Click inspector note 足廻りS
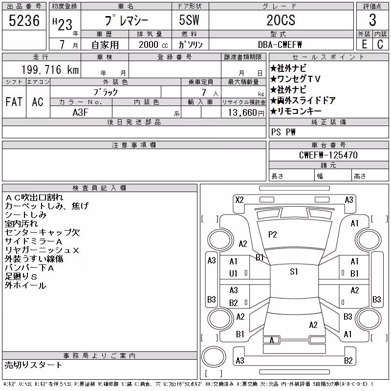391x391 pixels. point(21,277)
